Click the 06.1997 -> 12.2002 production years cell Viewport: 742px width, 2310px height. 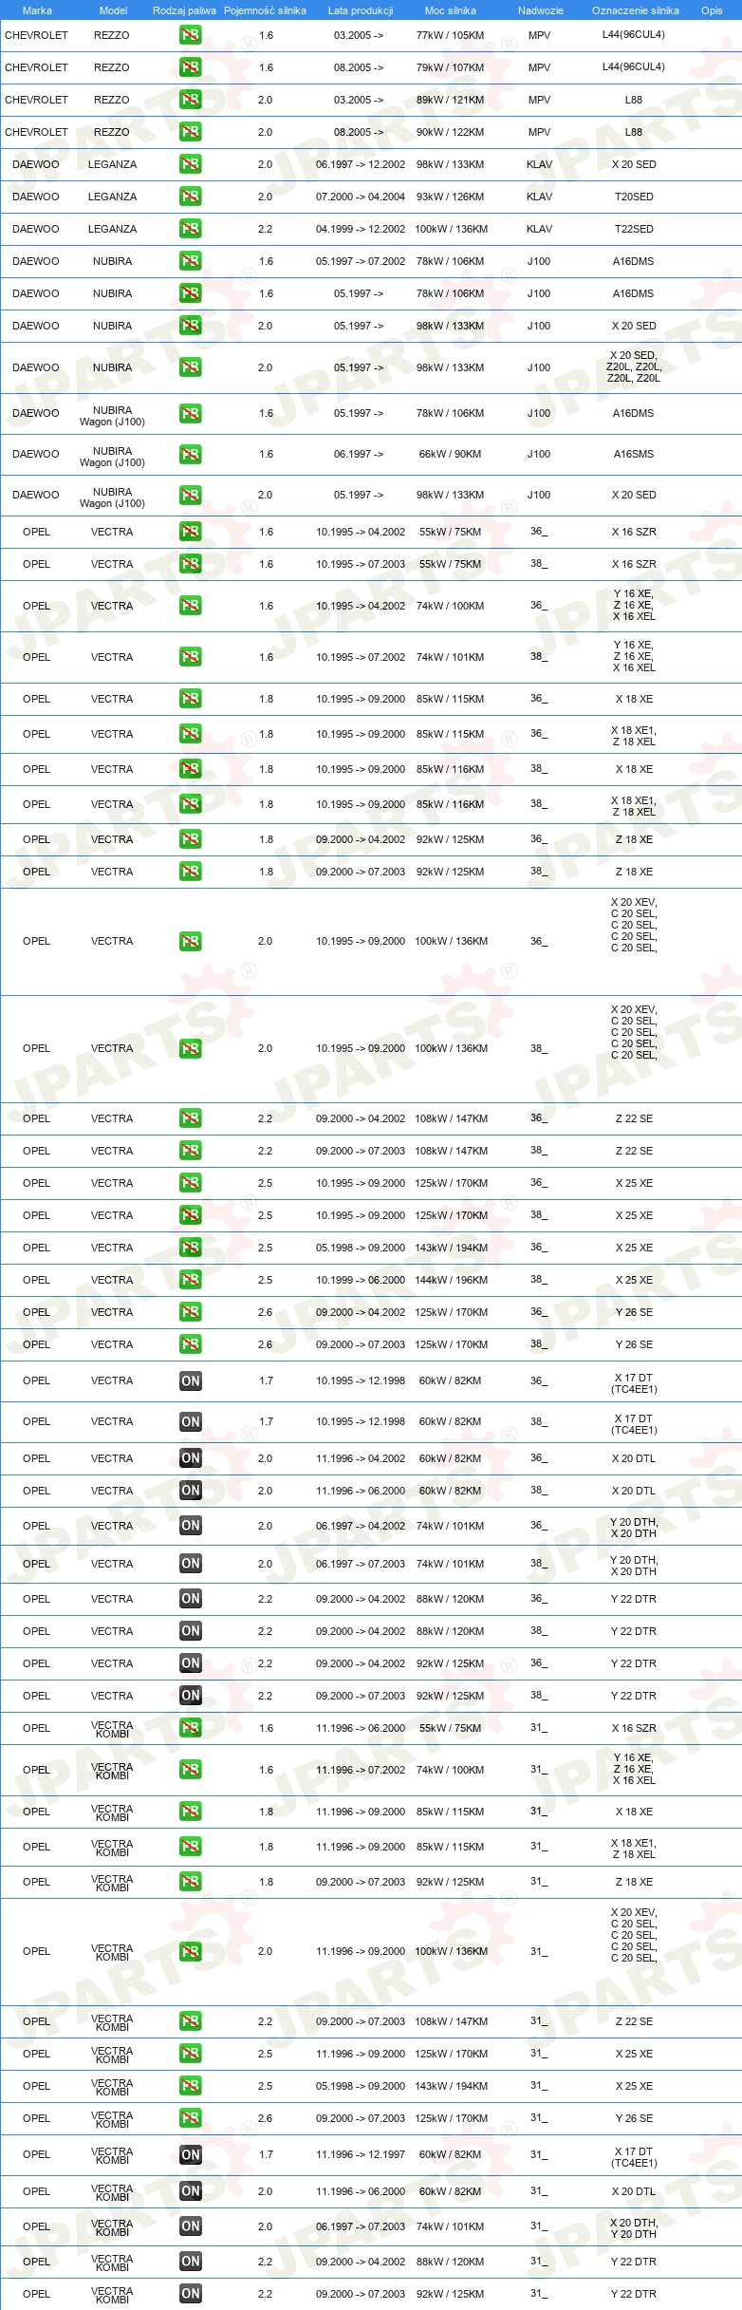point(361,164)
